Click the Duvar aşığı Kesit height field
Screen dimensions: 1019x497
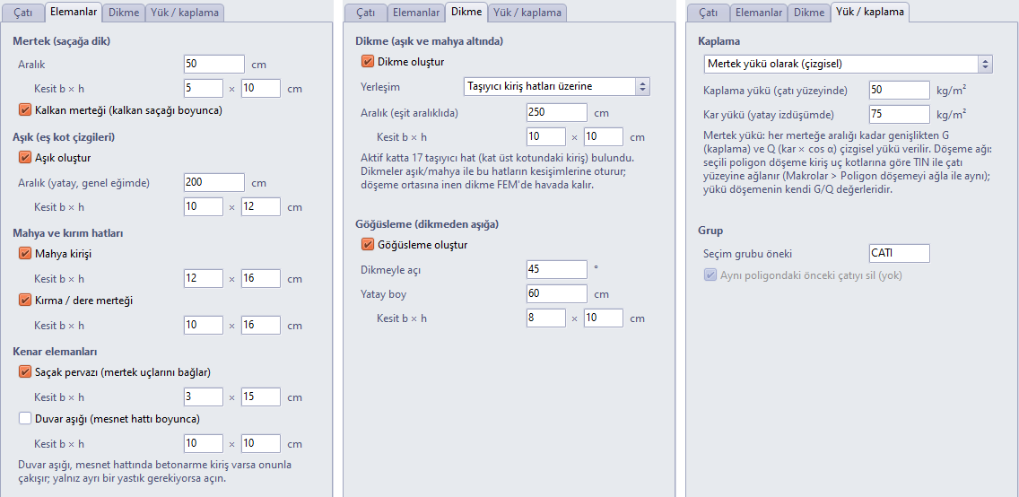261,443
